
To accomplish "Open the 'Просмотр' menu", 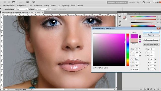I will [x=66, y=6].
